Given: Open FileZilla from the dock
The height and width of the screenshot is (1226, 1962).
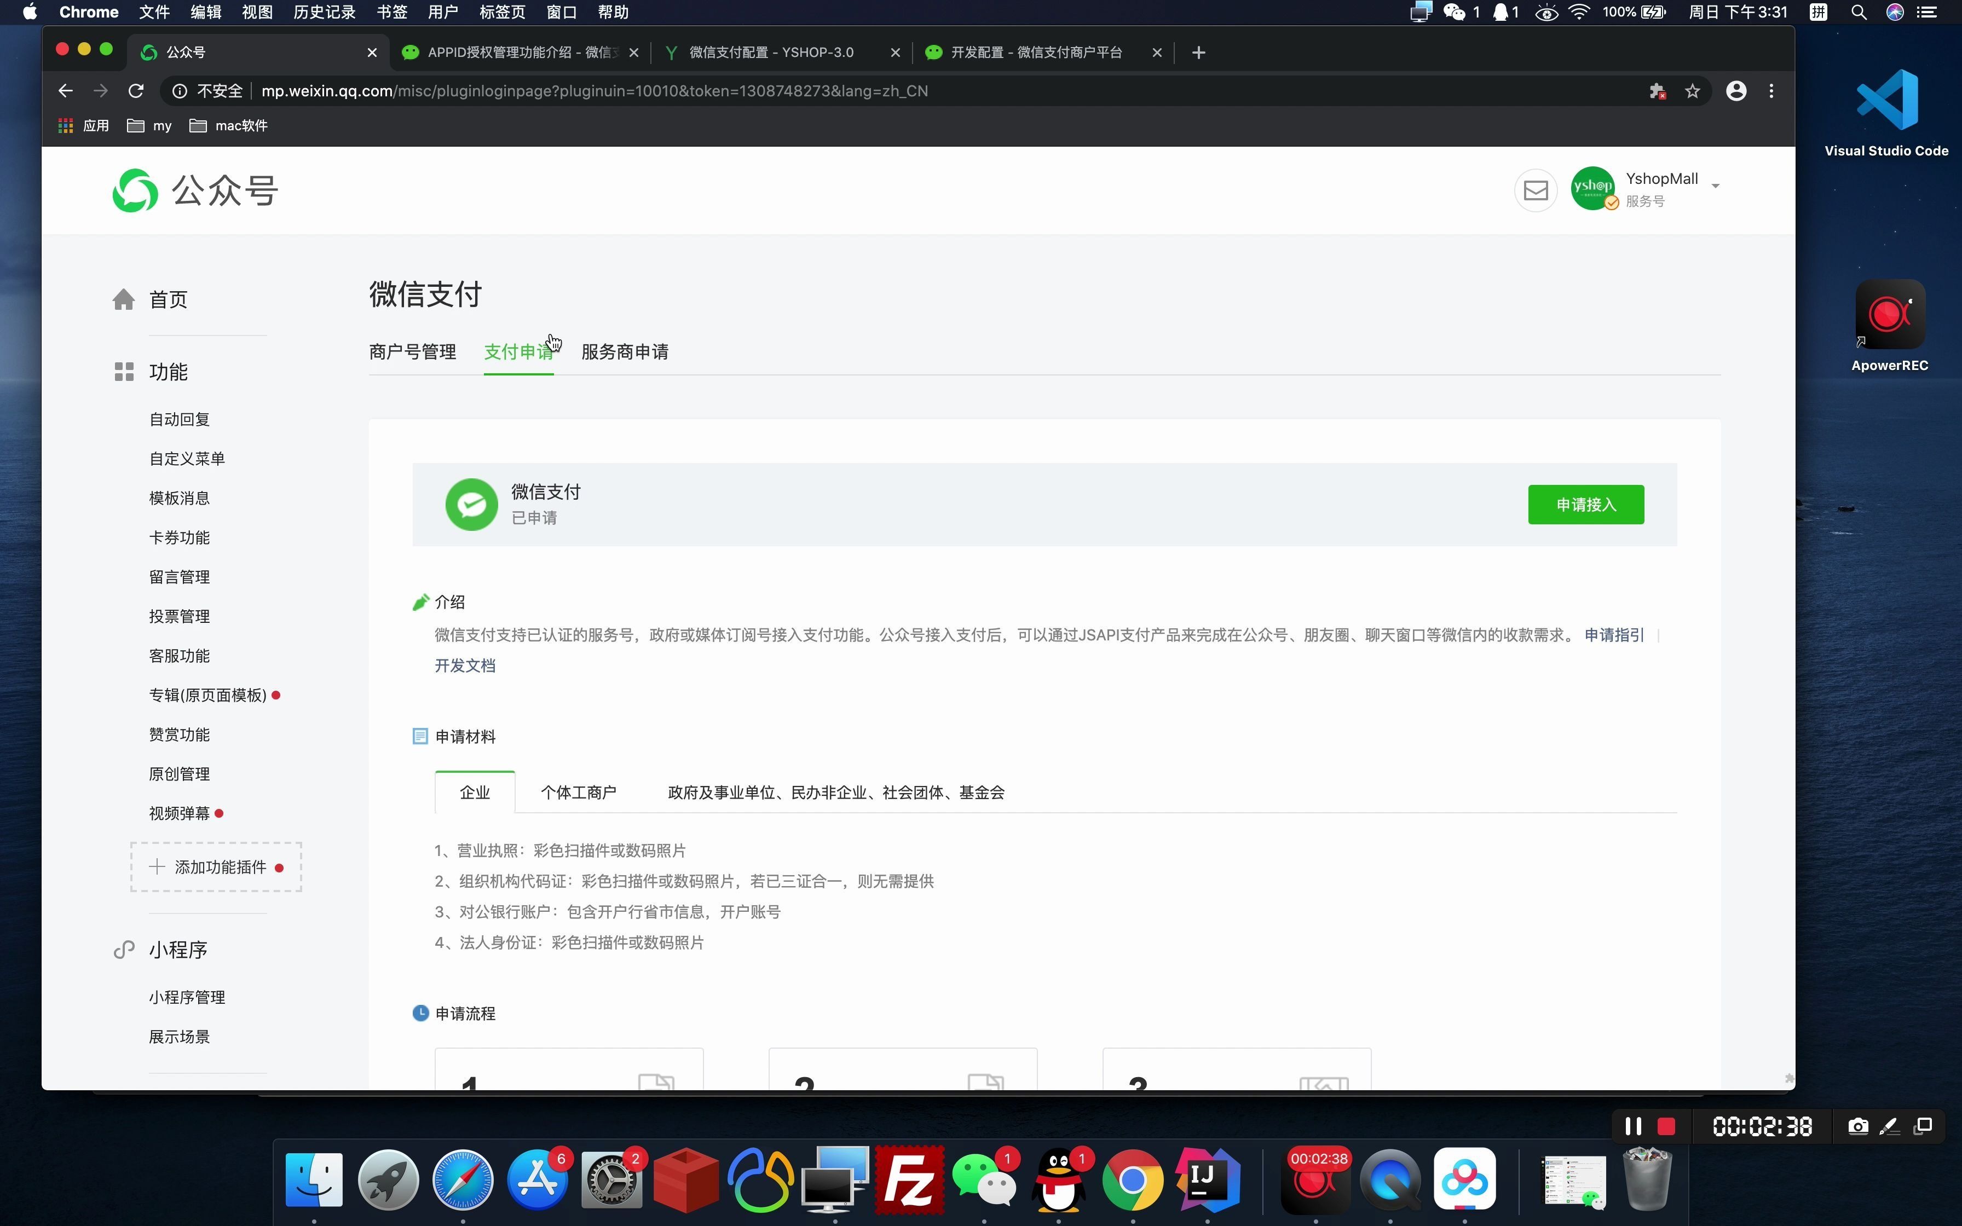Looking at the screenshot, I should pos(909,1180).
